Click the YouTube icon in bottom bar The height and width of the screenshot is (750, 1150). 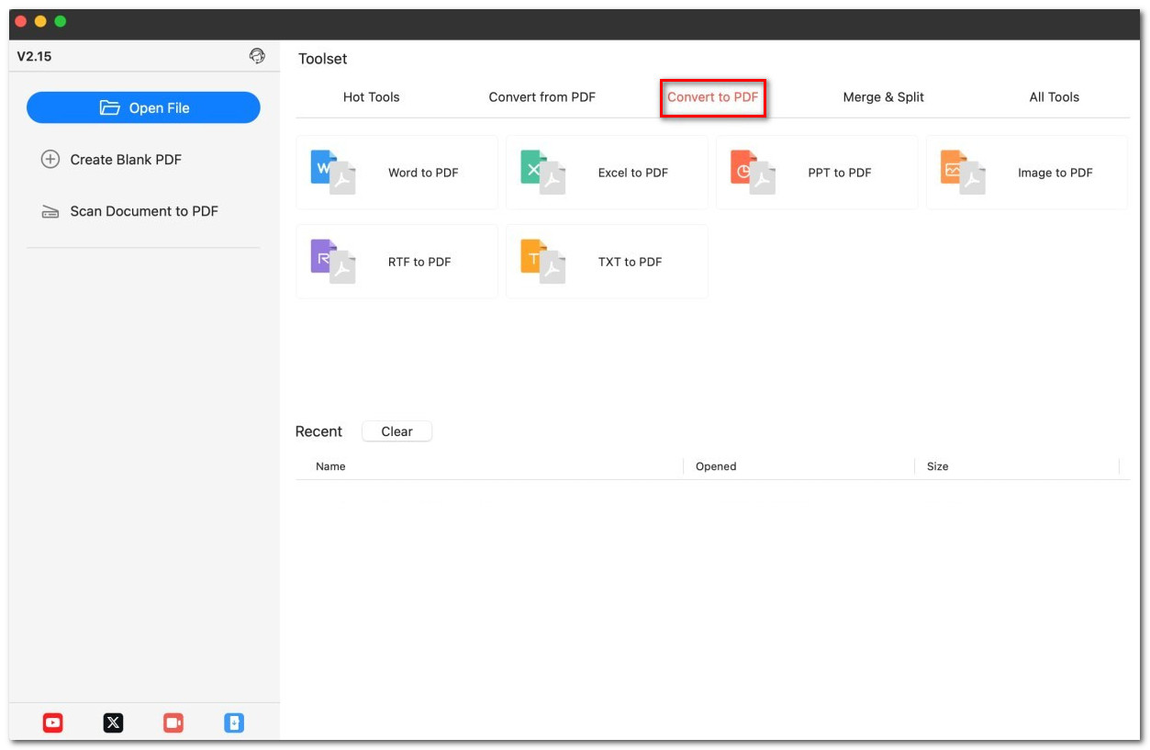click(x=53, y=723)
